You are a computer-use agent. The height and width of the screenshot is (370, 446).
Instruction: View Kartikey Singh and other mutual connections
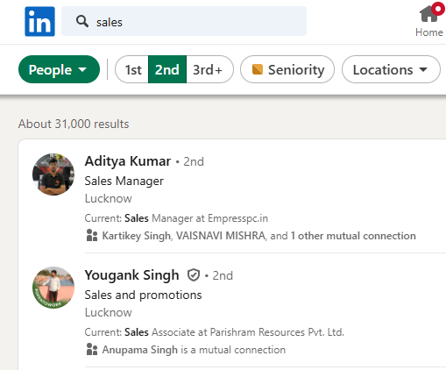[x=258, y=236]
